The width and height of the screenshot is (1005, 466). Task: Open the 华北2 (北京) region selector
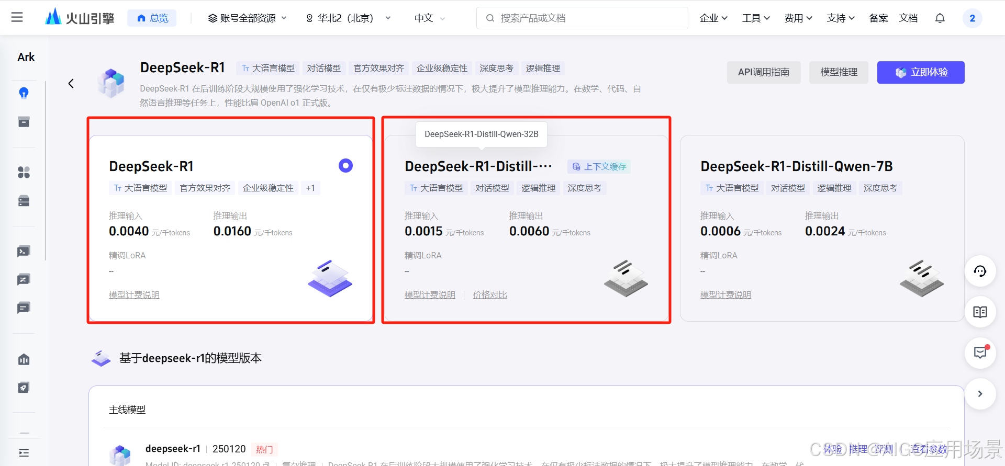point(349,18)
